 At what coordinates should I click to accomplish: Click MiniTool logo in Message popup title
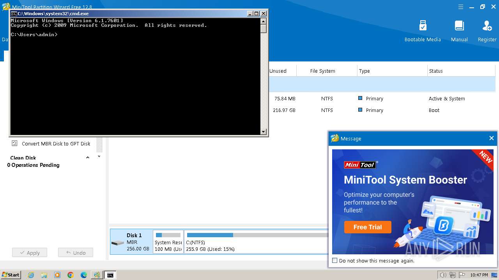pyautogui.click(x=334, y=138)
